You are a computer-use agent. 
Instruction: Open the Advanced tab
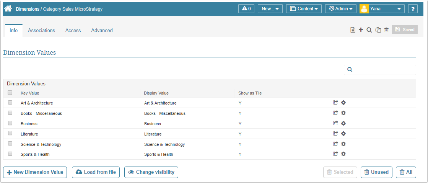coord(102,30)
